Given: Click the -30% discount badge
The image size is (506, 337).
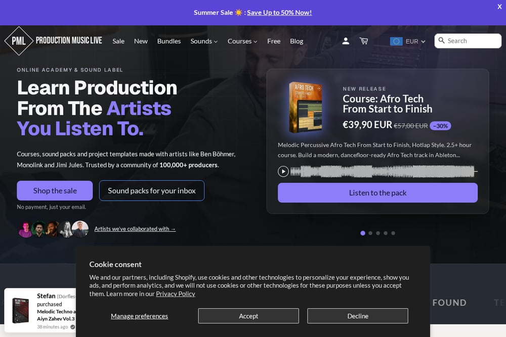Looking at the screenshot, I should tap(441, 126).
